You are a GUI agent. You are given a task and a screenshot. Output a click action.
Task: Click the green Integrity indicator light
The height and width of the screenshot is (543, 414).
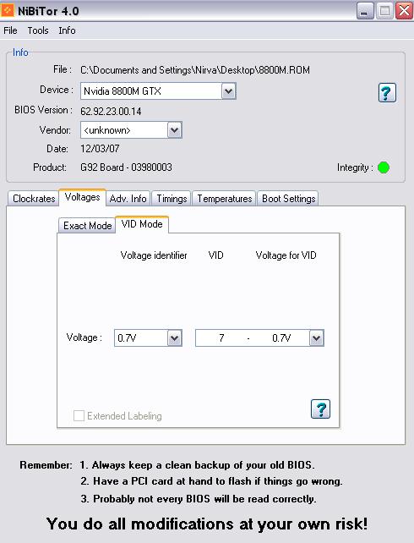coord(384,167)
